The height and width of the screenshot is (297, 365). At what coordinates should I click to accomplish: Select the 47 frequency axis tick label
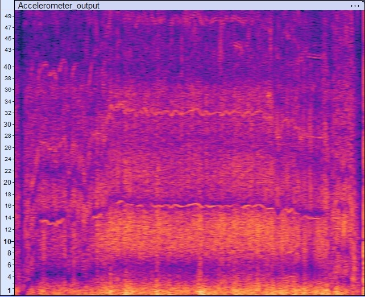(x=8, y=27)
